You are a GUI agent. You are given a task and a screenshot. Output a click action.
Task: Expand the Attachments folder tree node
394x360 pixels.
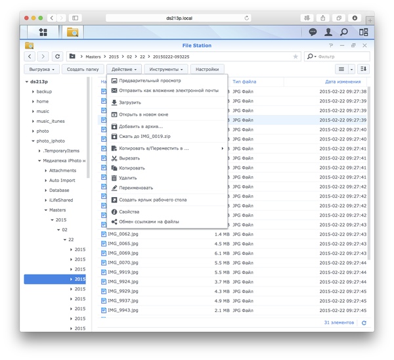(x=46, y=171)
